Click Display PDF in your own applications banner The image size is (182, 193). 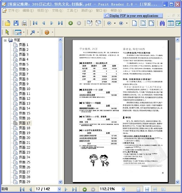point(133,16)
